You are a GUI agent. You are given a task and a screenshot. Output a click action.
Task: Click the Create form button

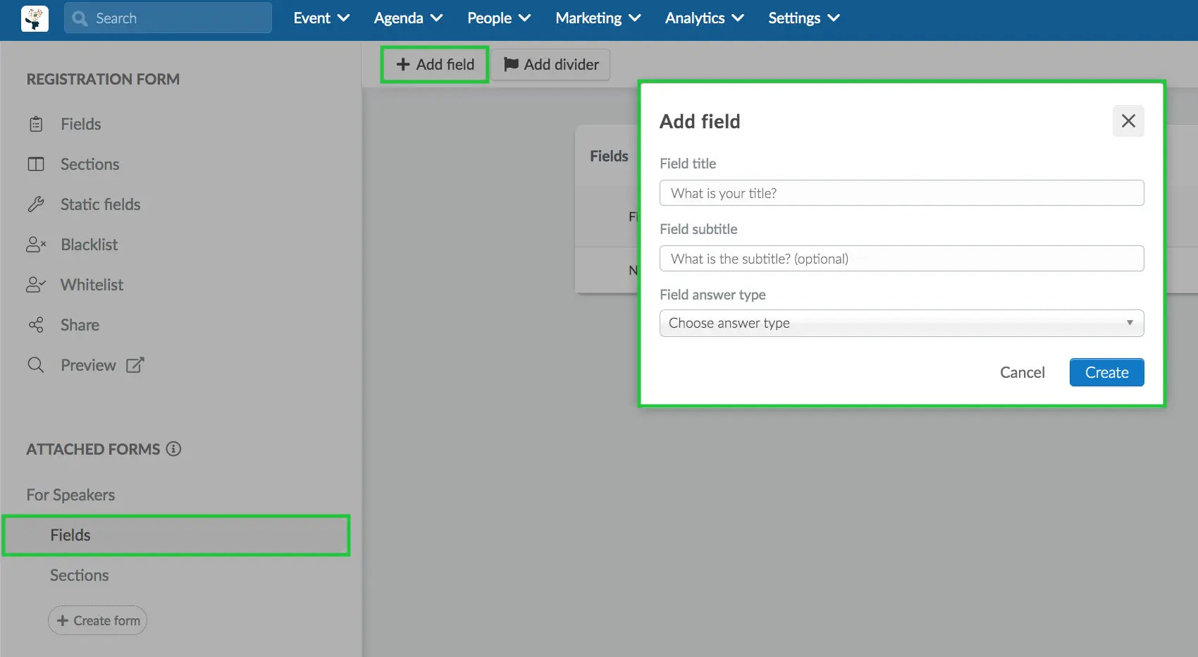(97, 620)
